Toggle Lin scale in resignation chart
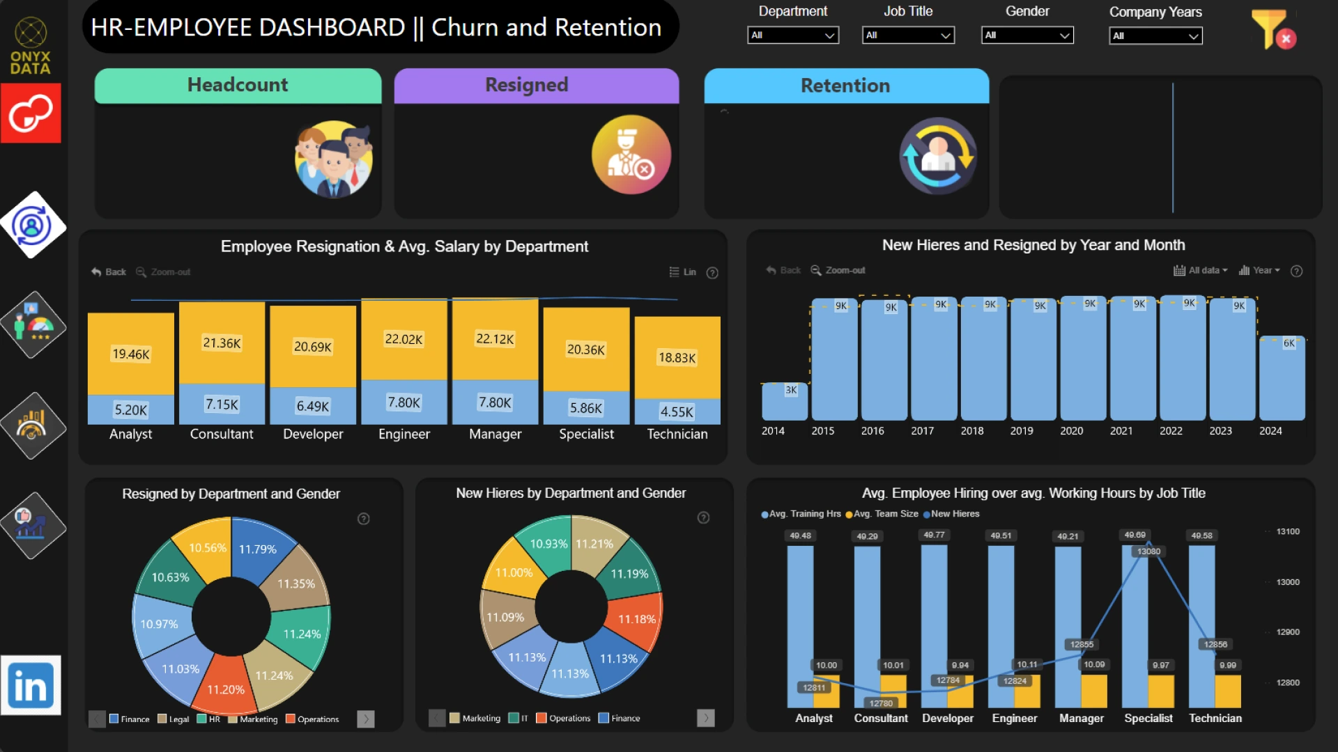Image resolution: width=1338 pixels, height=752 pixels. pyautogui.click(x=682, y=272)
